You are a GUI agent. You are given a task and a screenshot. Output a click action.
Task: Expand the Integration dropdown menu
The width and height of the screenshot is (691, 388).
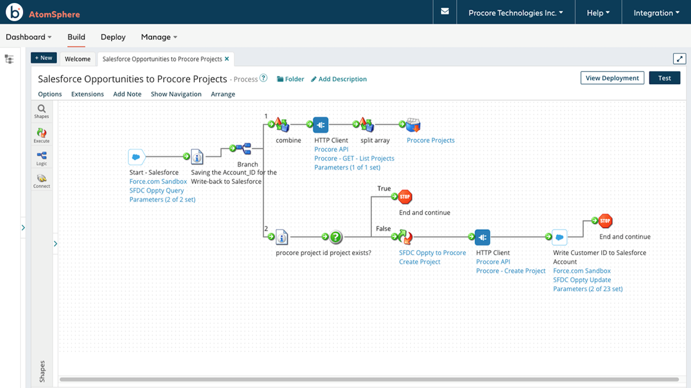656,13
